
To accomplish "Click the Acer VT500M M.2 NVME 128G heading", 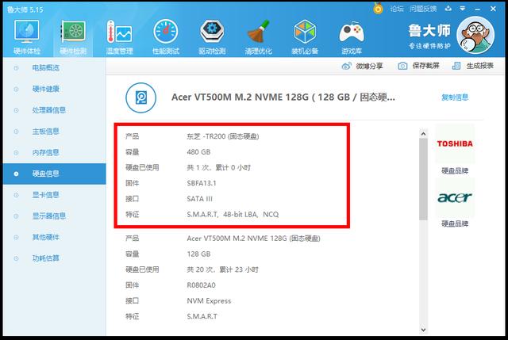I will pyautogui.click(x=283, y=97).
